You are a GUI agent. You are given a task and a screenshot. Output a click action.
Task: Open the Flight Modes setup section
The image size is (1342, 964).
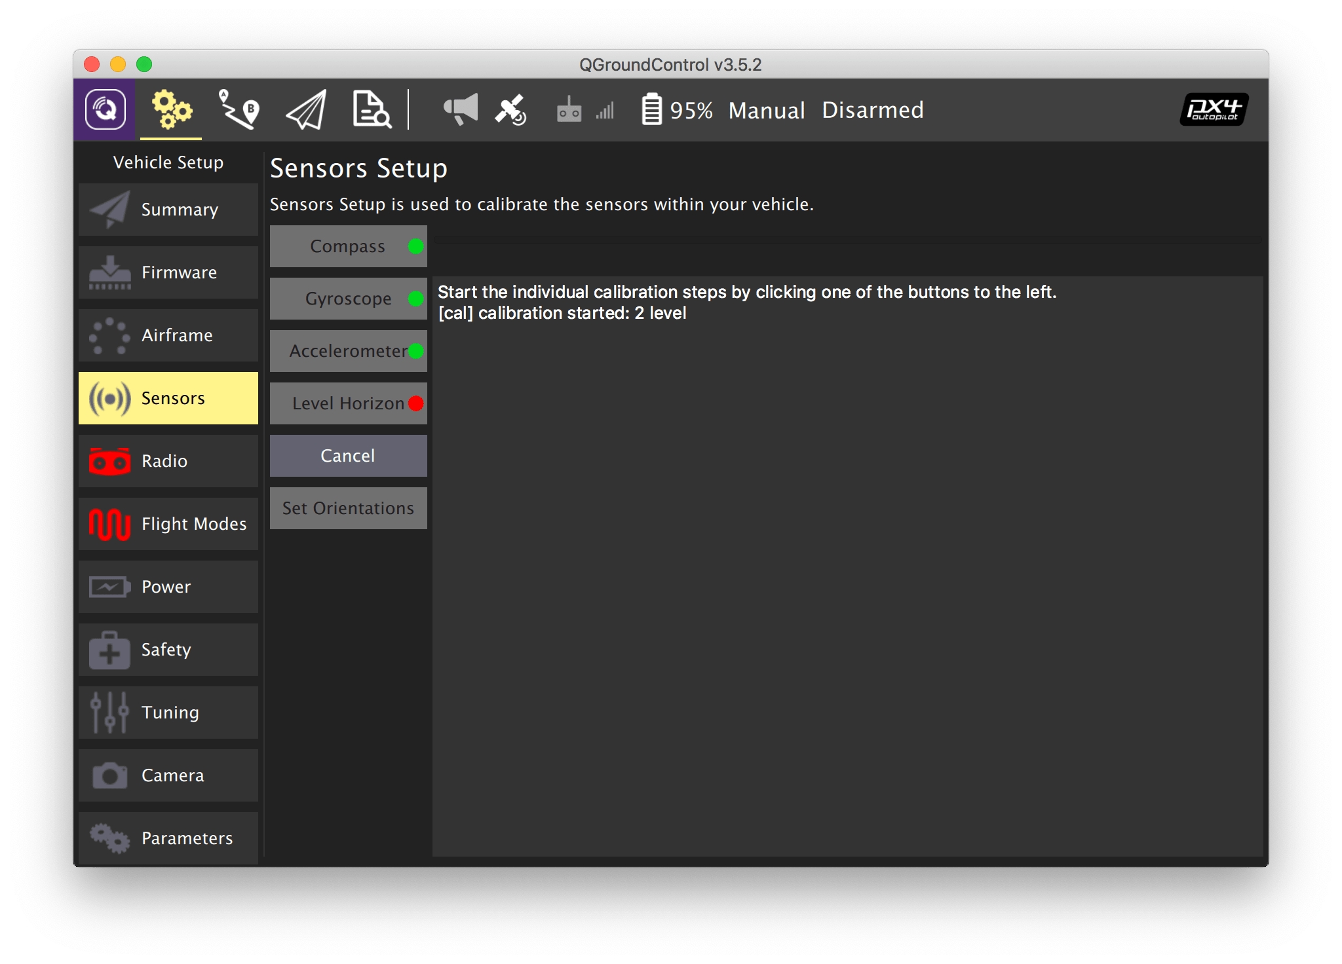(168, 524)
